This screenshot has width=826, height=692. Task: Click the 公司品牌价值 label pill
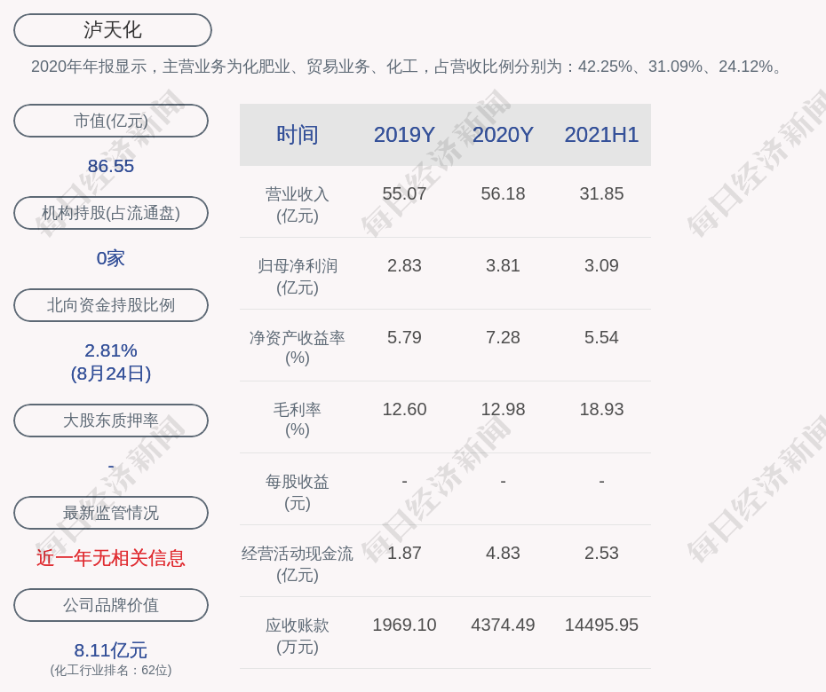[x=111, y=605]
